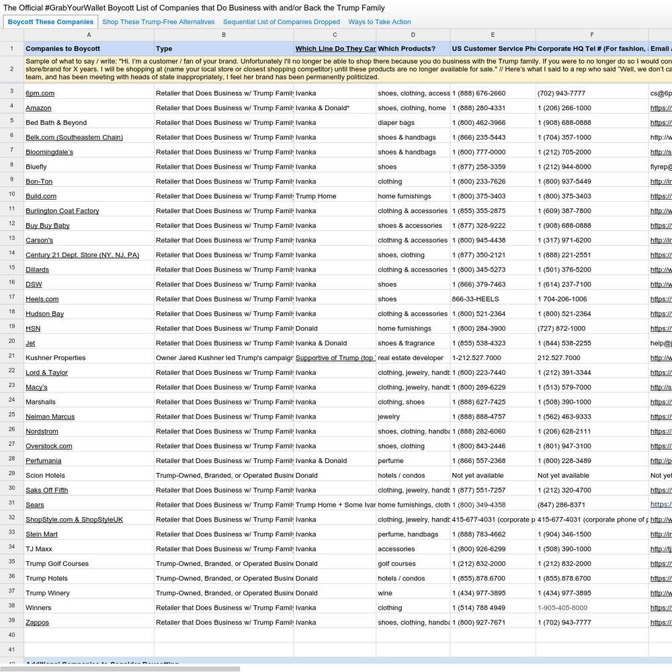672x672 pixels.
Task: Open the Overstock.com link
Action: tap(49, 446)
